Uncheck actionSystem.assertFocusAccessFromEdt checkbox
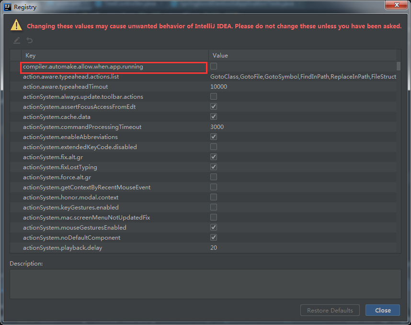Screen dimensions: 411x325 tap(214, 106)
